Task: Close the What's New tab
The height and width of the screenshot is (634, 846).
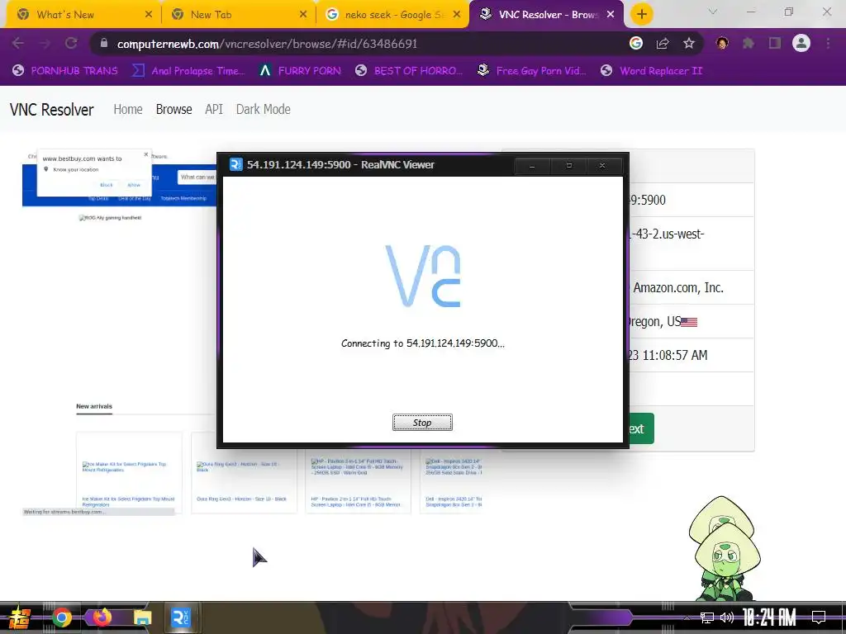Action: click(149, 15)
